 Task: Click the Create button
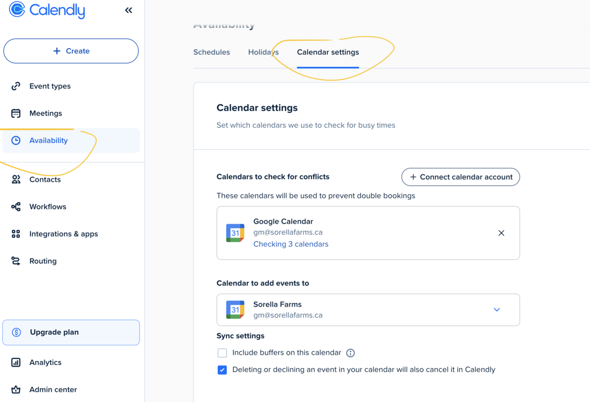coord(71,51)
